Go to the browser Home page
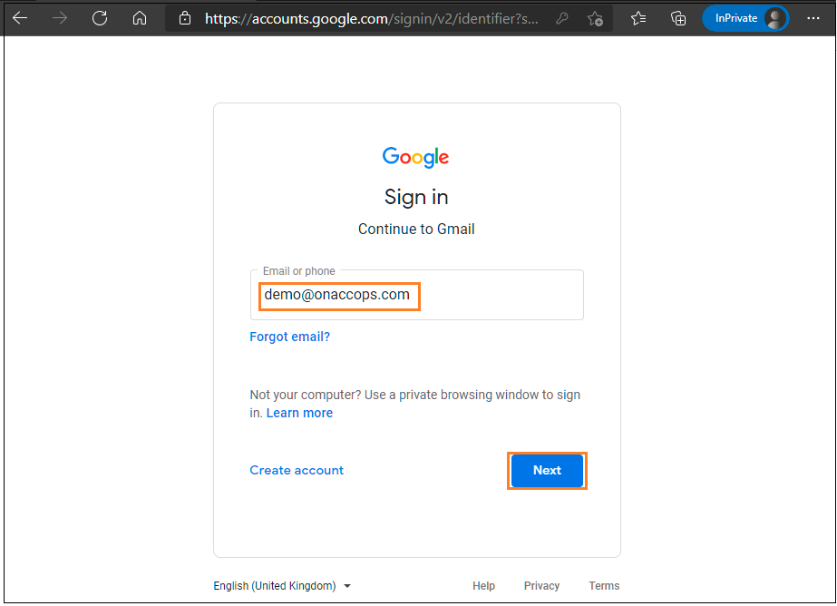 (139, 18)
